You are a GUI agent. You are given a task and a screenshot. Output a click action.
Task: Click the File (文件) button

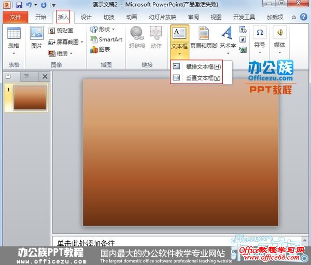coord(15,17)
